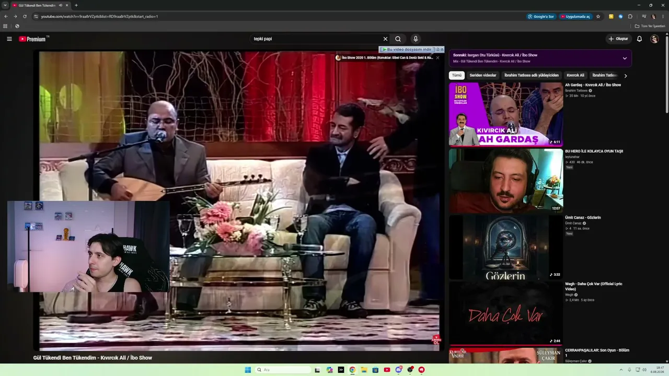Click the Abone Ol watermark on the video
The width and height of the screenshot is (669, 376).
(436, 340)
